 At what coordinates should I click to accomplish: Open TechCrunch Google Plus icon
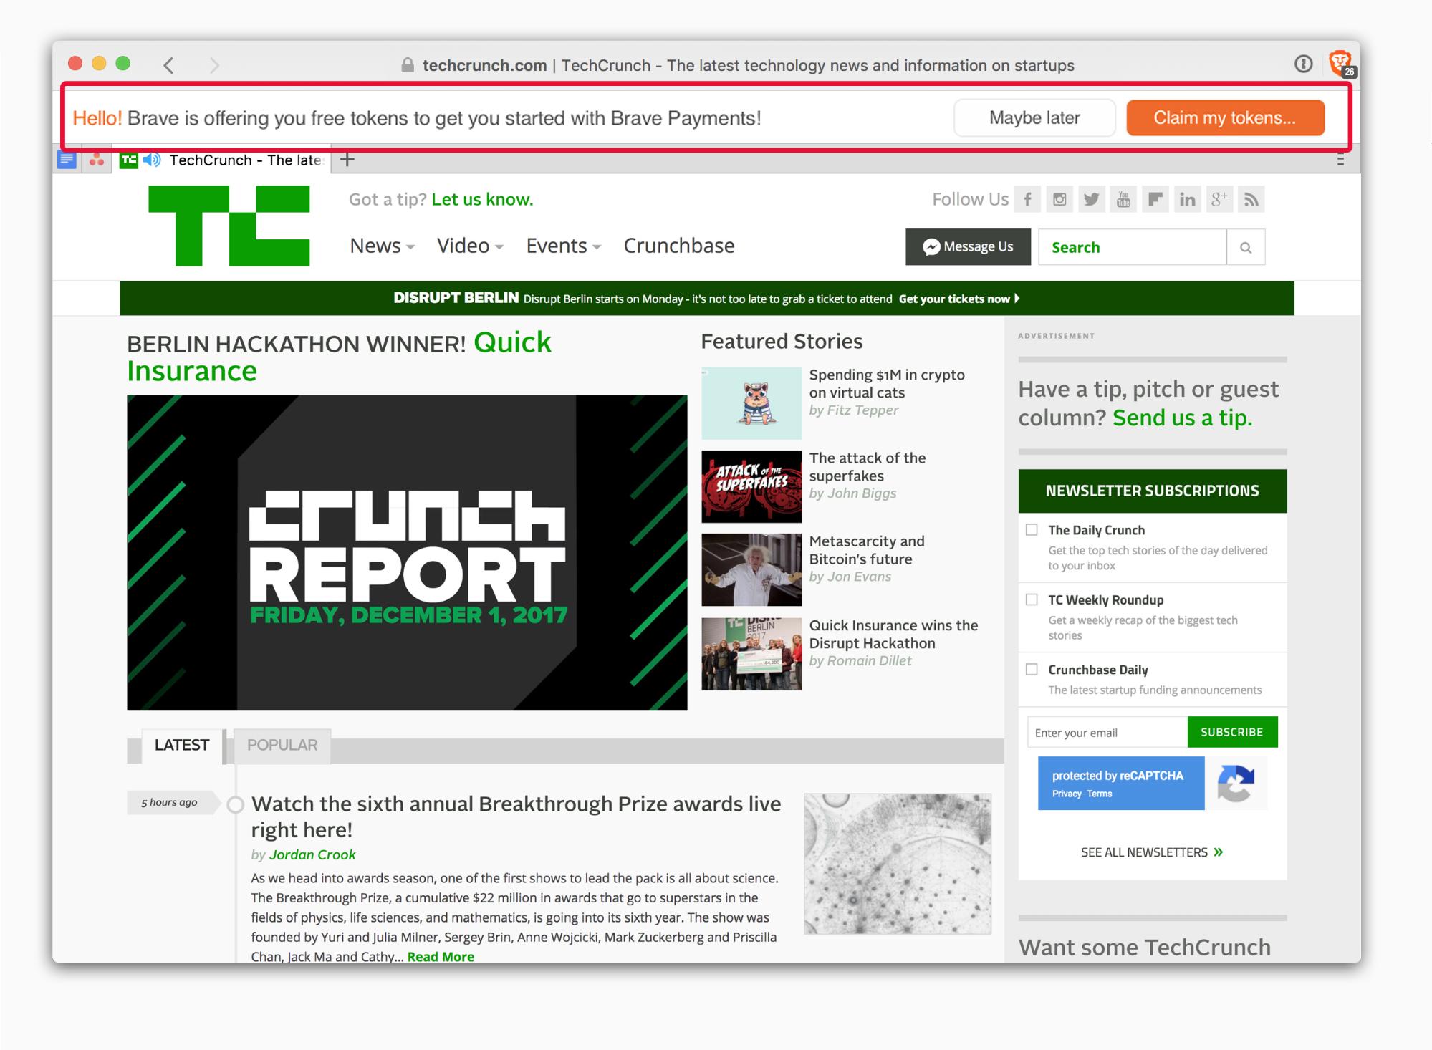pos(1219,199)
